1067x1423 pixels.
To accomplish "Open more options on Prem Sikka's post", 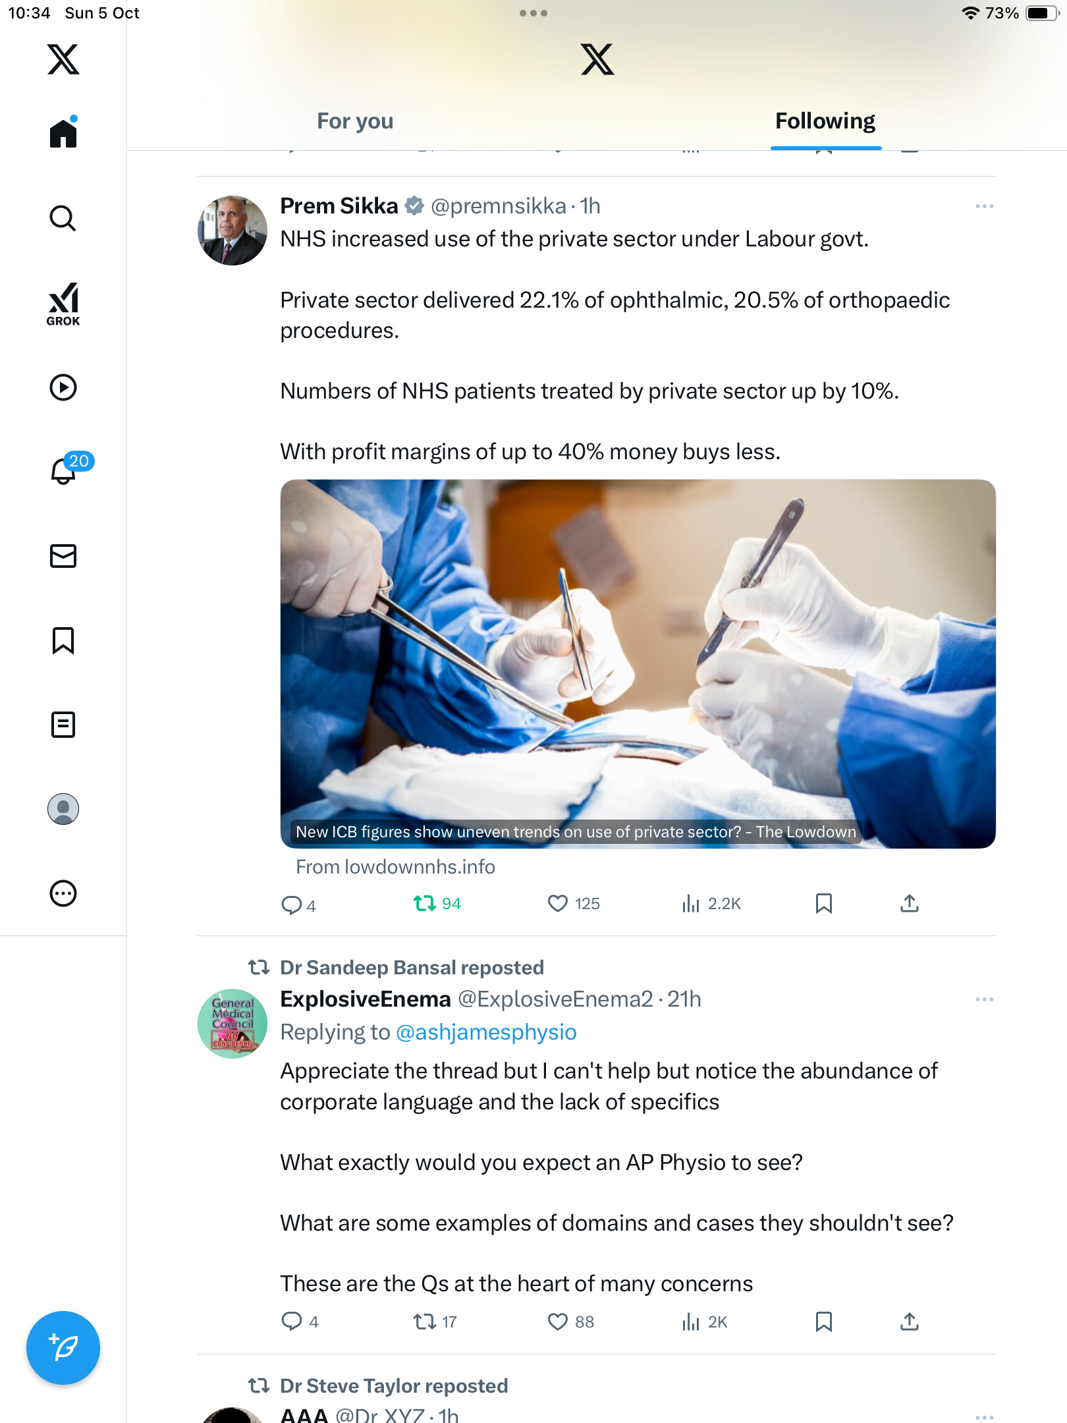I will 984,206.
